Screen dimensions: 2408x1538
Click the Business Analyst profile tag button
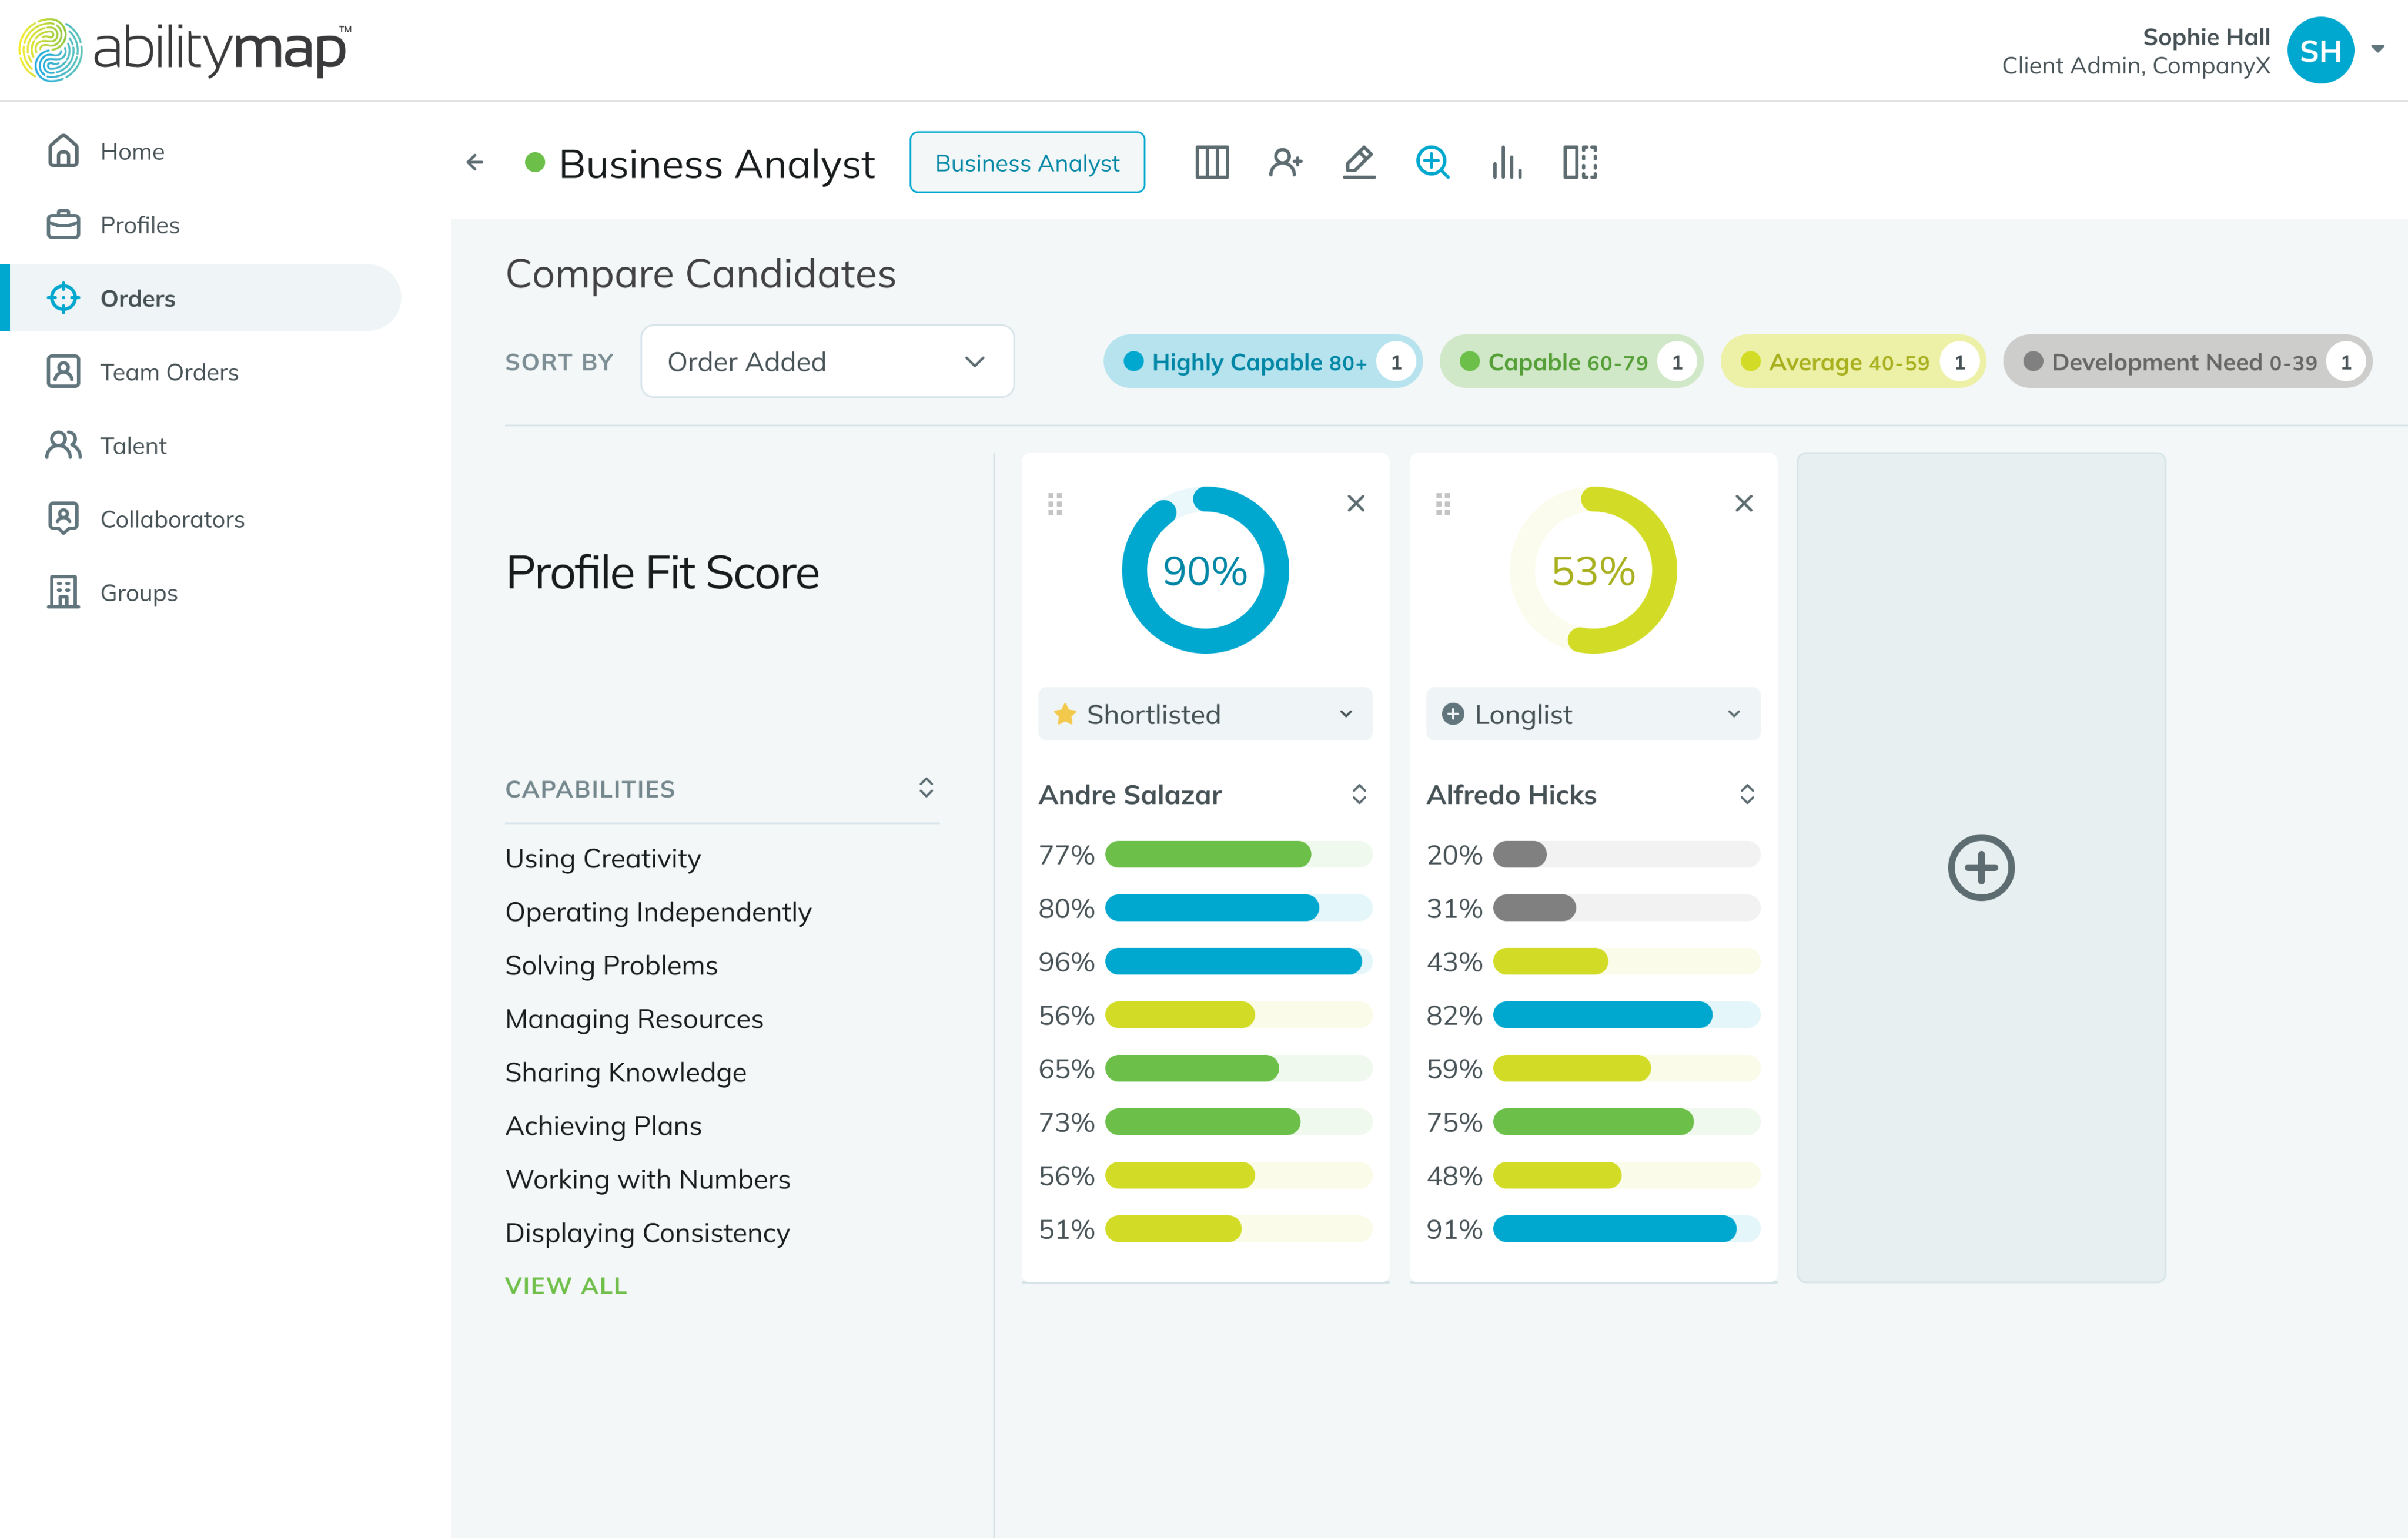pos(1027,163)
